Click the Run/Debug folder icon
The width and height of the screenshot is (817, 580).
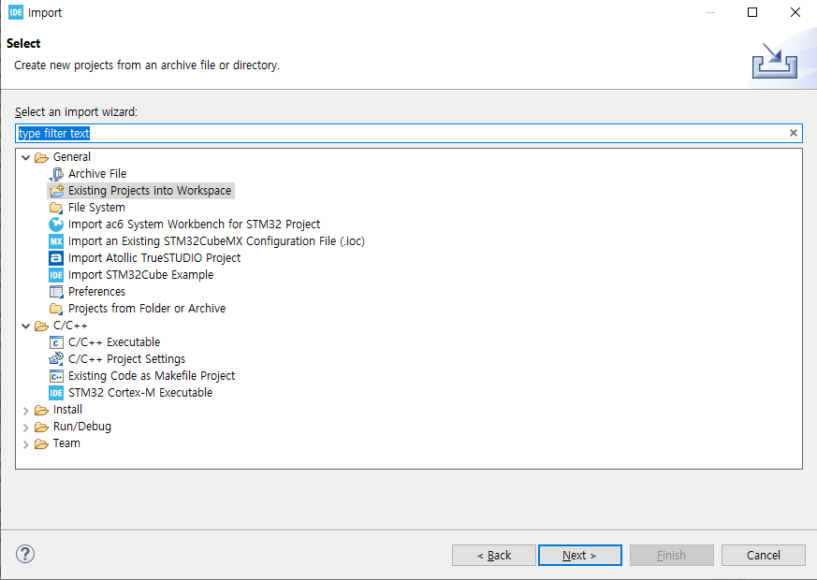[42, 427]
